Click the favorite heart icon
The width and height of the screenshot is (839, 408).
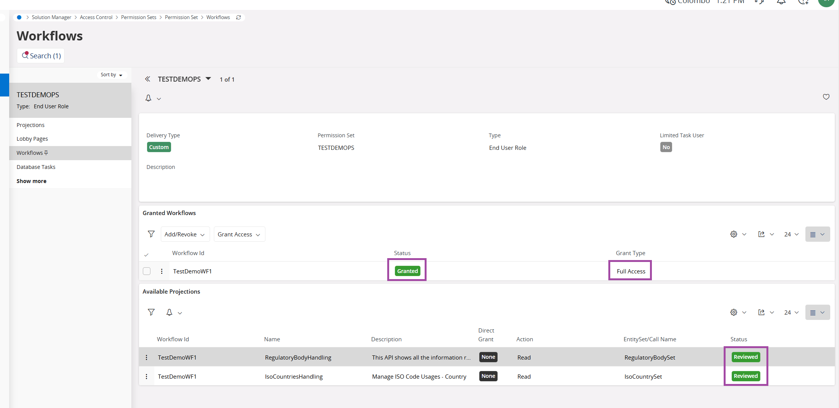[x=826, y=97]
